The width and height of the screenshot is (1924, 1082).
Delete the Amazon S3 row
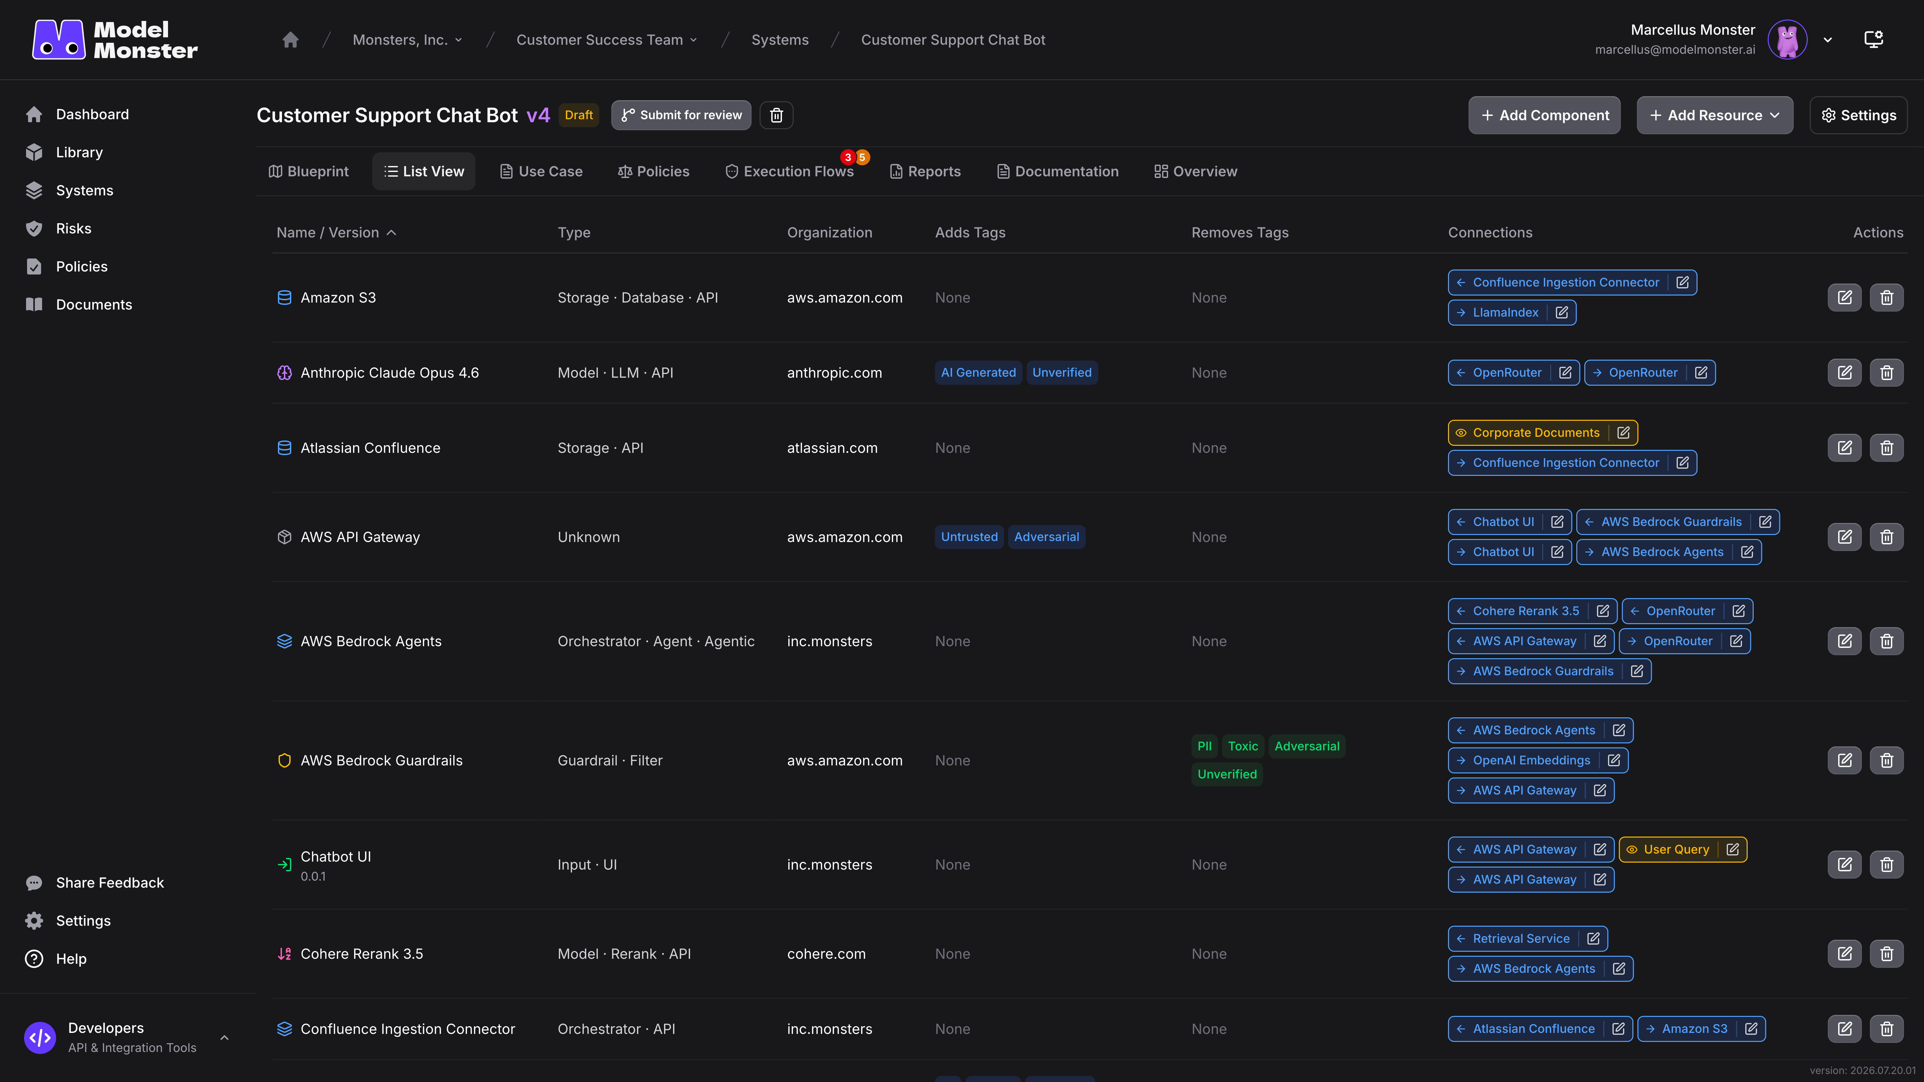(1887, 297)
